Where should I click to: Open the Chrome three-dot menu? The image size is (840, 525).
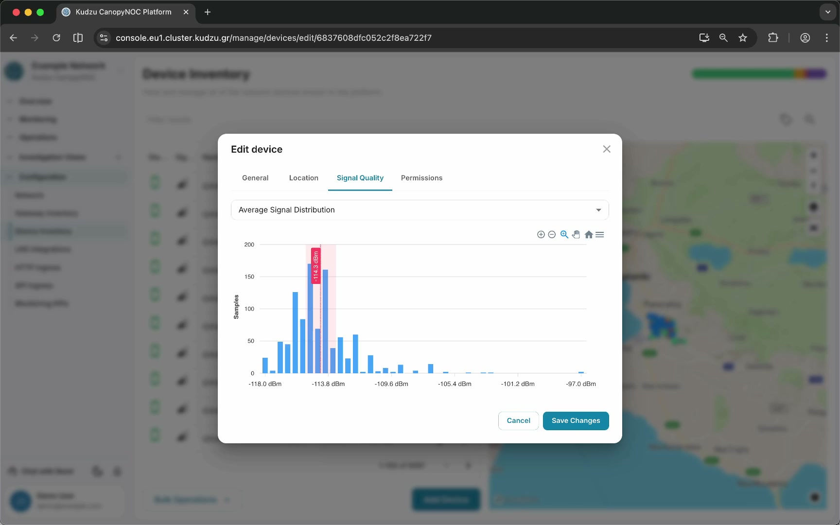(x=827, y=38)
